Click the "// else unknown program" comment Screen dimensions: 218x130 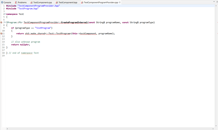coord(26,42)
